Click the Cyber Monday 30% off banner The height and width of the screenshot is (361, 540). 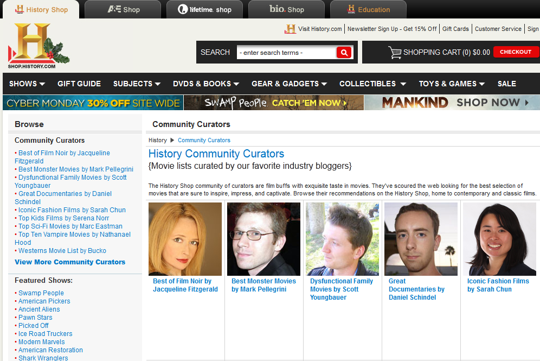pos(93,103)
